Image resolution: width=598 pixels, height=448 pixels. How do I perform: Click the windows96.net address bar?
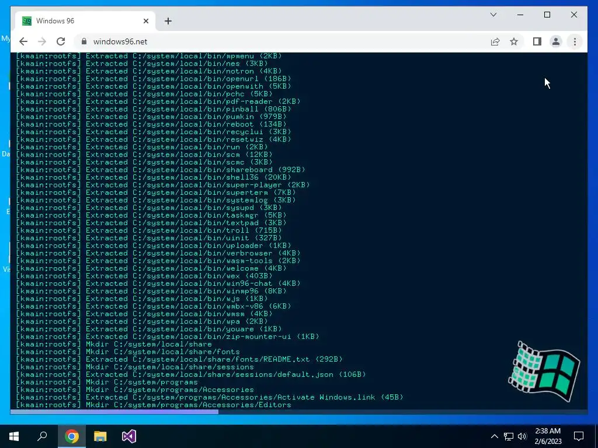[x=282, y=41]
